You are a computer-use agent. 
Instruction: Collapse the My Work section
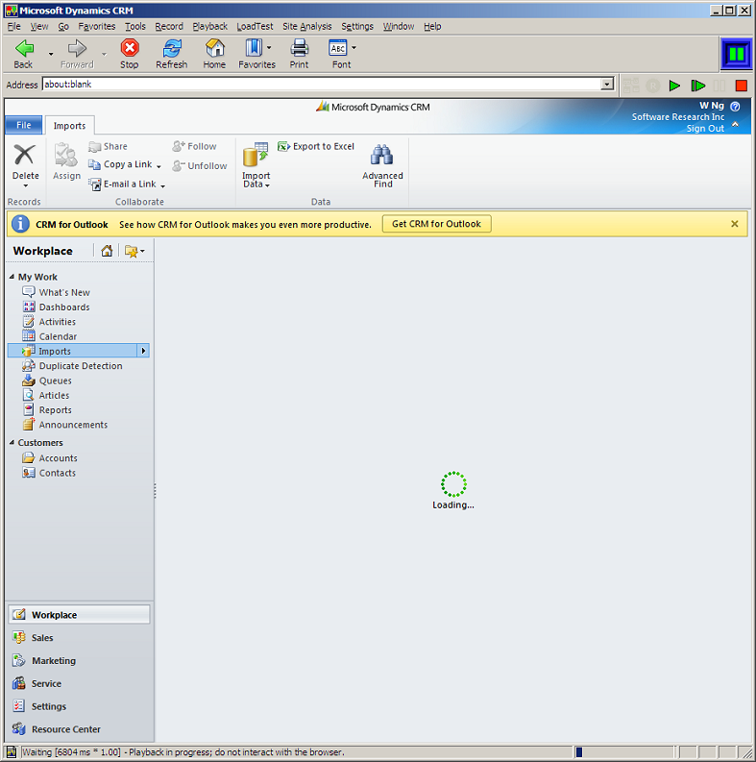tap(12, 277)
